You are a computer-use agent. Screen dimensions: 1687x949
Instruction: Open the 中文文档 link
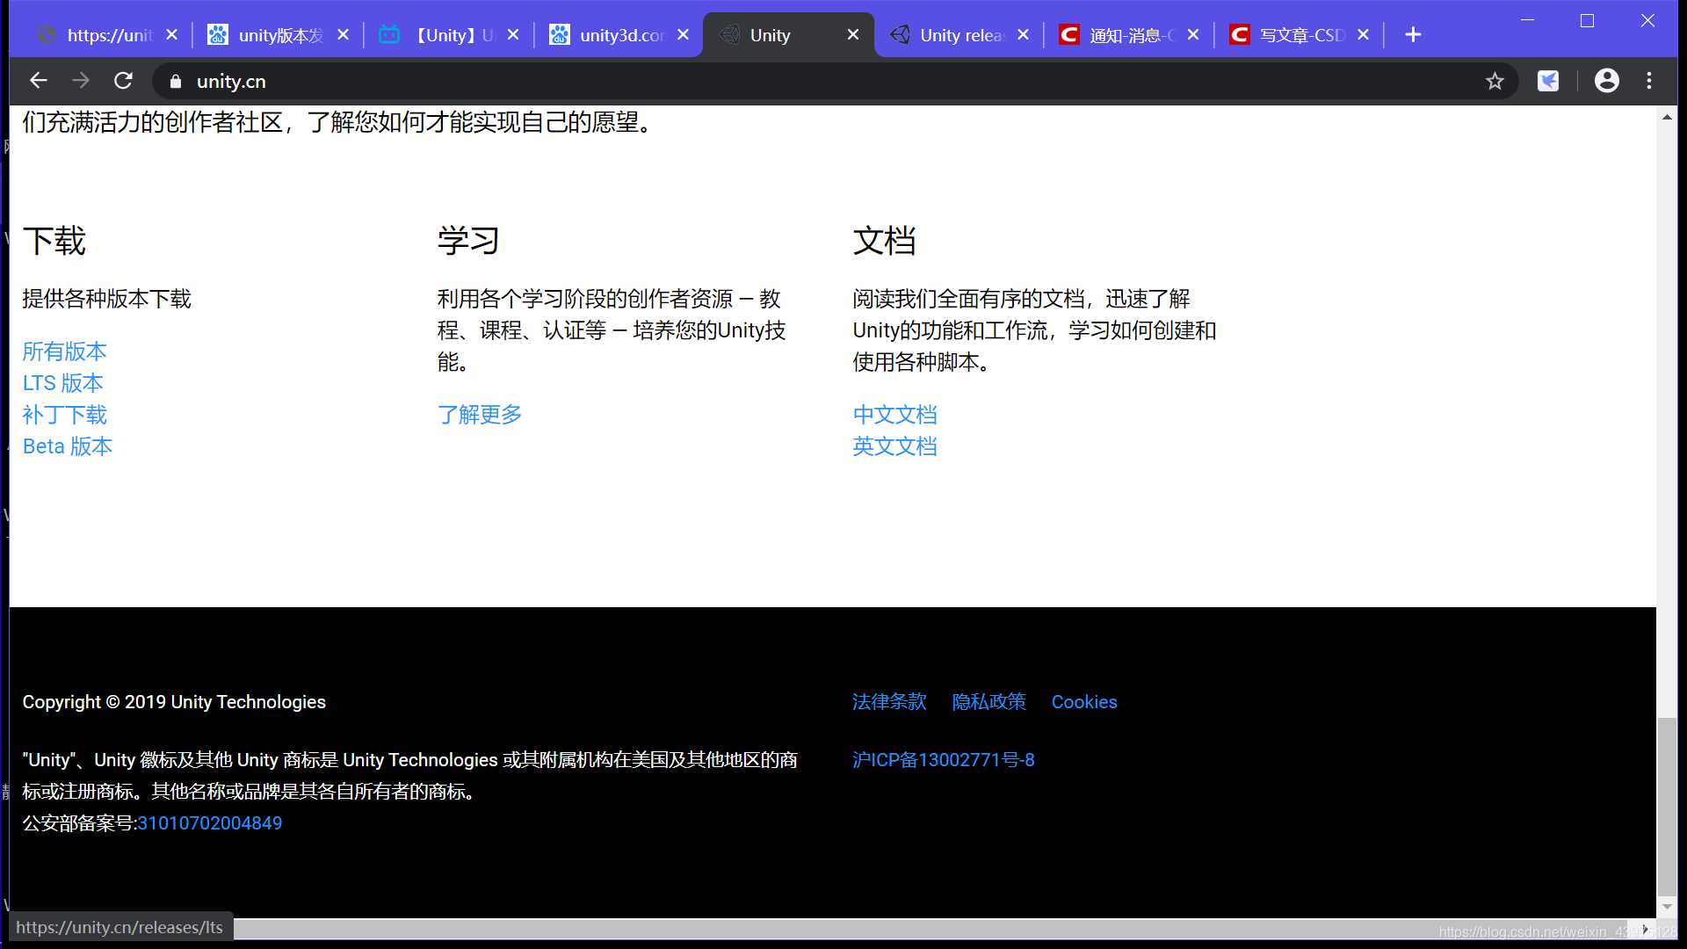tap(894, 415)
